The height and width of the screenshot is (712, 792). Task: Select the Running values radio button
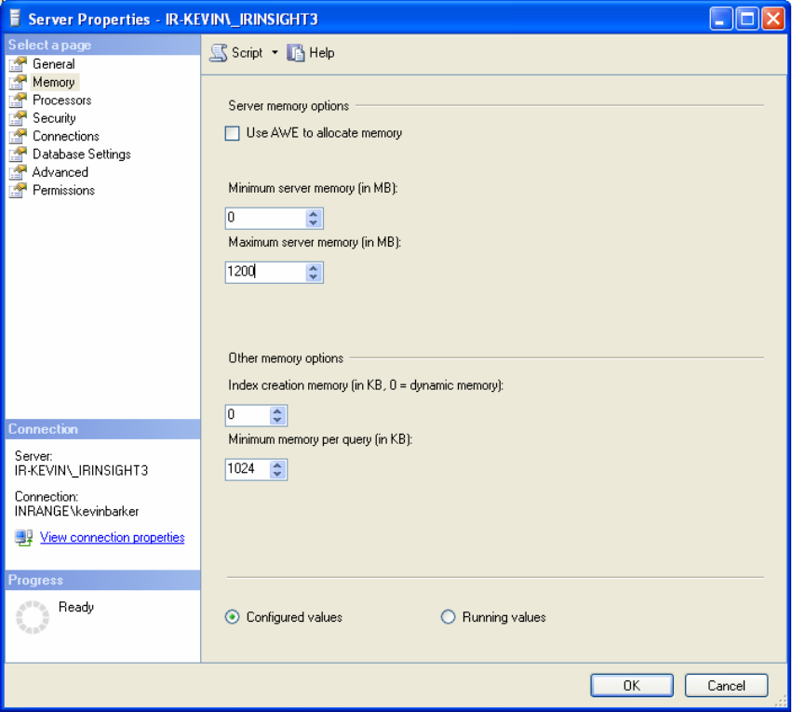coord(448,617)
